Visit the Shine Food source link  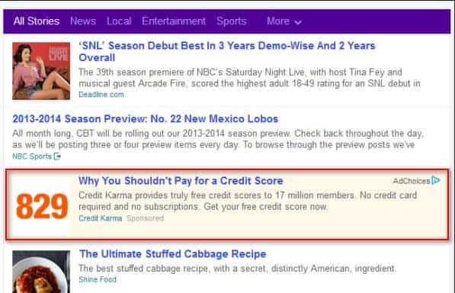(98, 279)
